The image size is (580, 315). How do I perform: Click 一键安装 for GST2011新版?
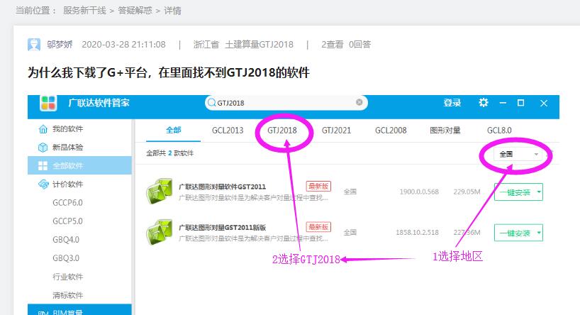coord(515,233)
